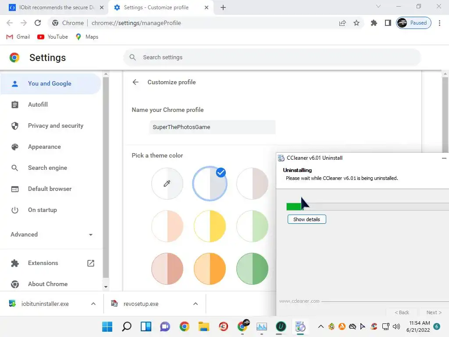Pick the light green theme color
Viewport: 449px width, 337px height.
click(252, 226)
